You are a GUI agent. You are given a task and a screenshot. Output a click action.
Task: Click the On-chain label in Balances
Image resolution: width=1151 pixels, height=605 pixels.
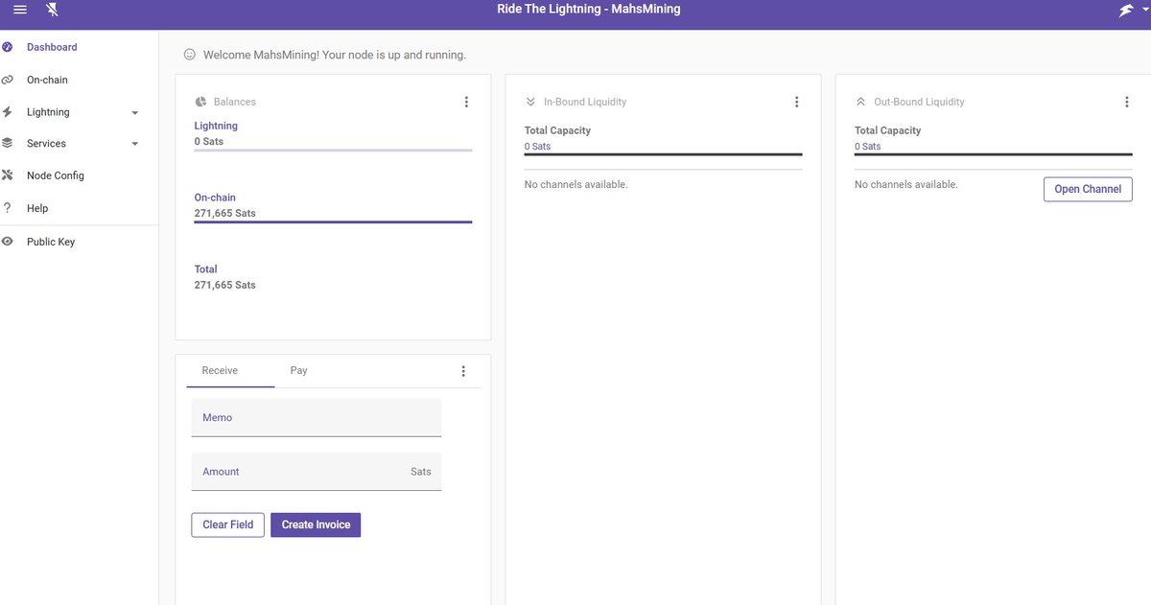pyautogui.click(x=215, y=198)
